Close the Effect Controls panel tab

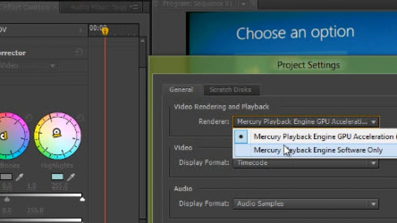(55, 7)
